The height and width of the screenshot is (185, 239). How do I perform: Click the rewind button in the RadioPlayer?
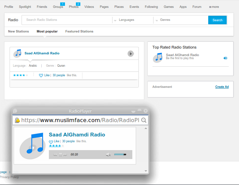(55, 155)
